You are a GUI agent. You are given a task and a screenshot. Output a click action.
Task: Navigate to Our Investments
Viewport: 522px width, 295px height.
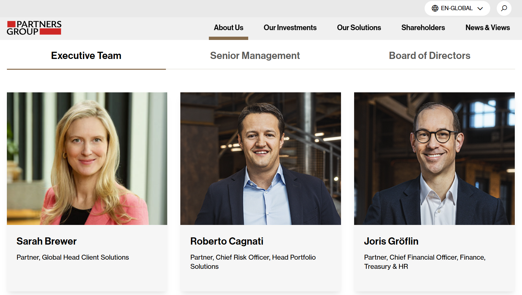[290, 28]
